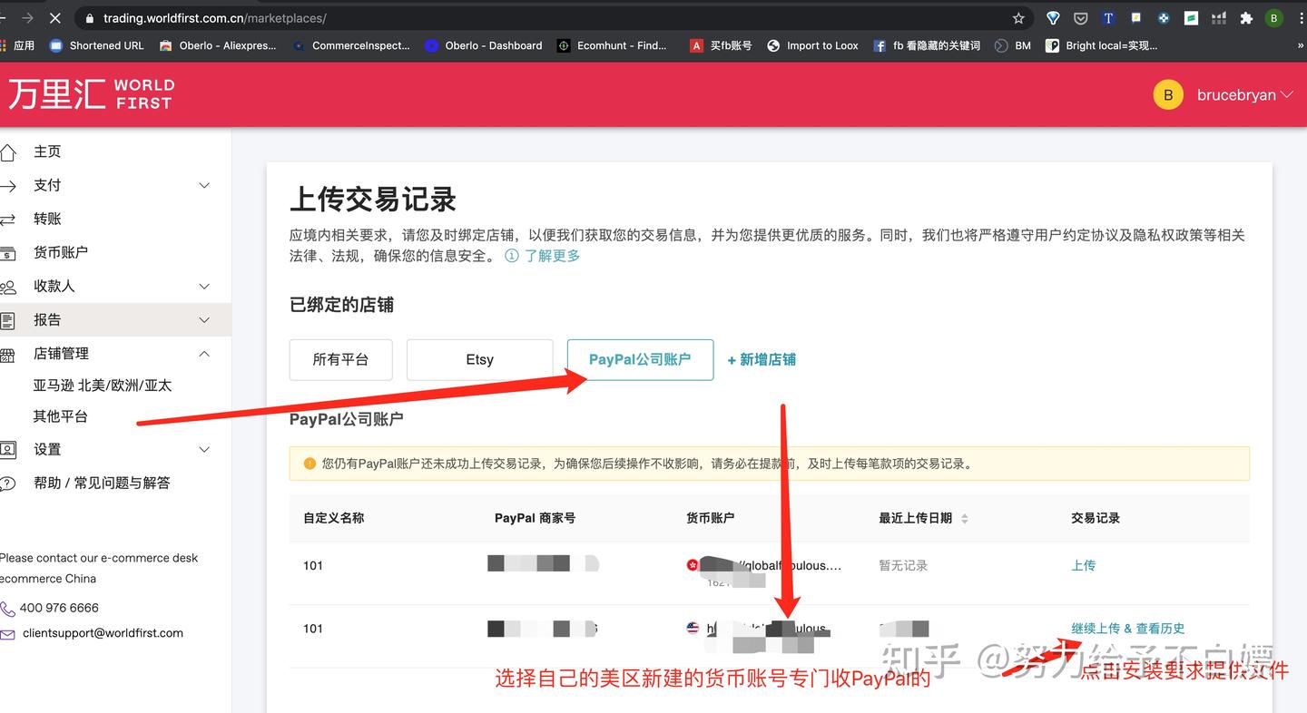Click the WORLD FIRST 万里汇 logo
This screenshot has width=1307, height=713.
click(x=89, y=93)
